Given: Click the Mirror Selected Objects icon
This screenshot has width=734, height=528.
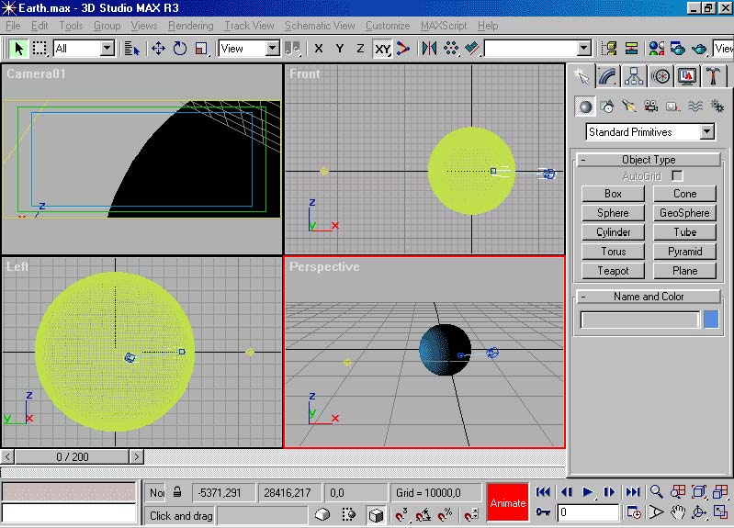Looking at the screenshot, I should 429,49.
